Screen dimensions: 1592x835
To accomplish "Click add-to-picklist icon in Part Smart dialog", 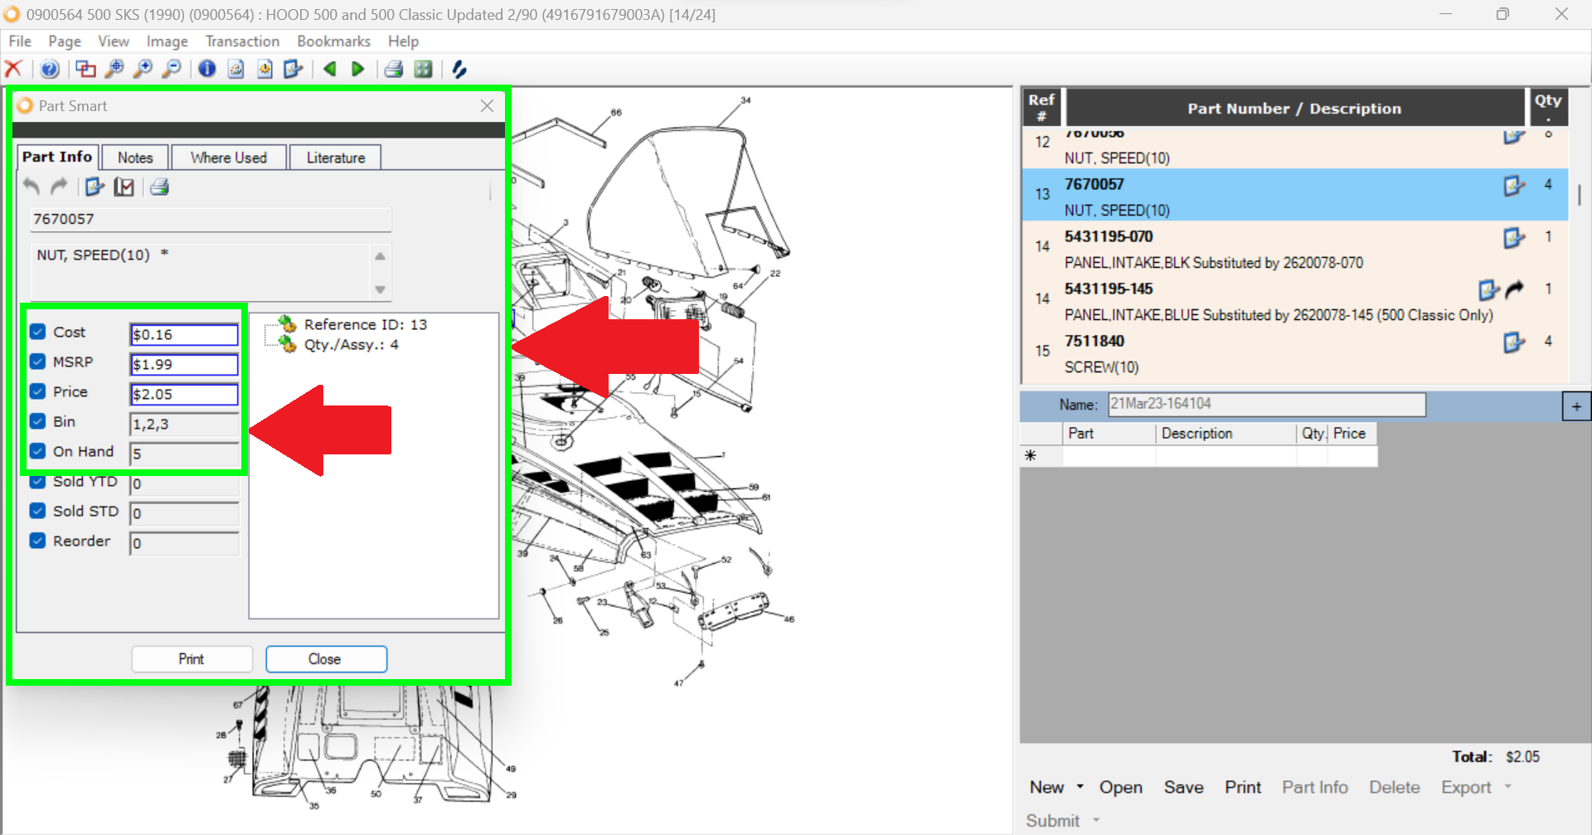I will pyautogui.click(x=95, y=187).
